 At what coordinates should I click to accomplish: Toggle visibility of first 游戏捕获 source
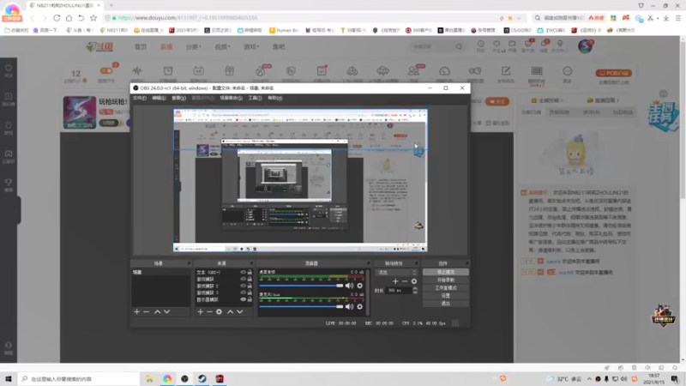click(x=244, y=280)
